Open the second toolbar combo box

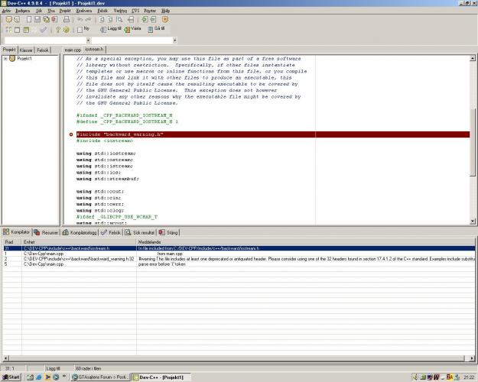pos(174,40)
